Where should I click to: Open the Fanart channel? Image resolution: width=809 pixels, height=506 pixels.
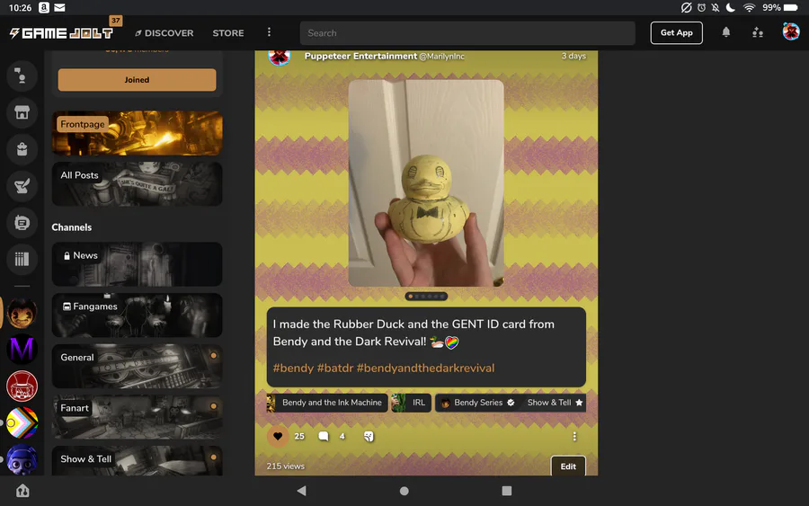(x=137, y=417)
